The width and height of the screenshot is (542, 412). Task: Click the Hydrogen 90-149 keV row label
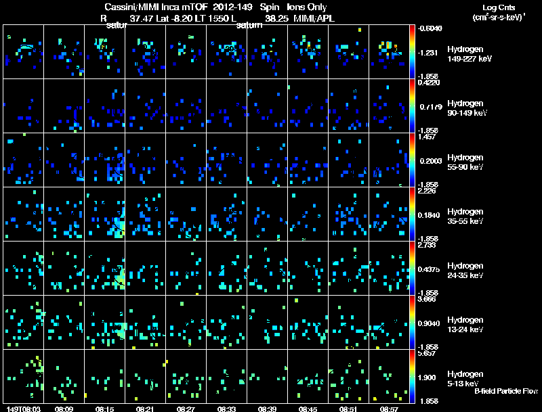[467, 108]
